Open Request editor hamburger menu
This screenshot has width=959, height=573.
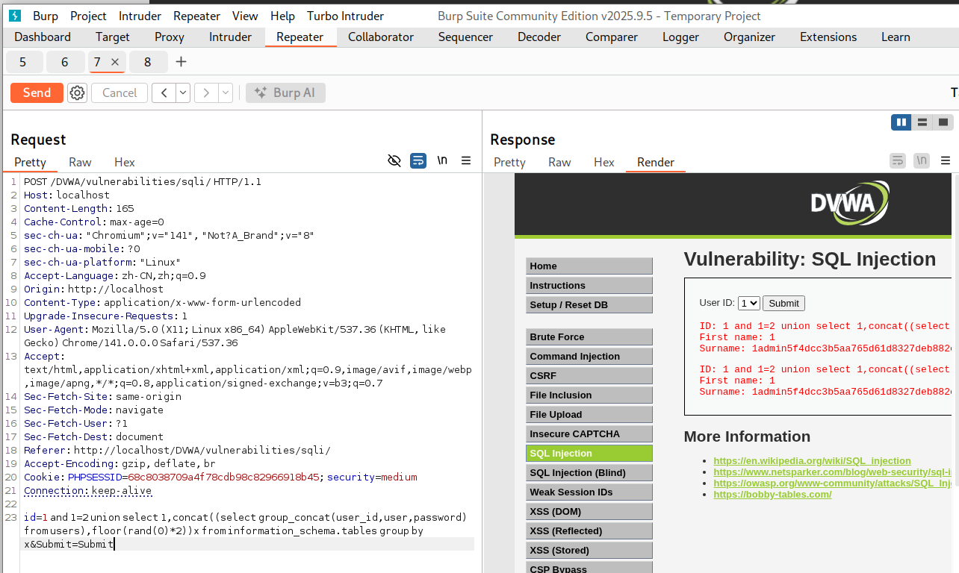coord(466,160)
